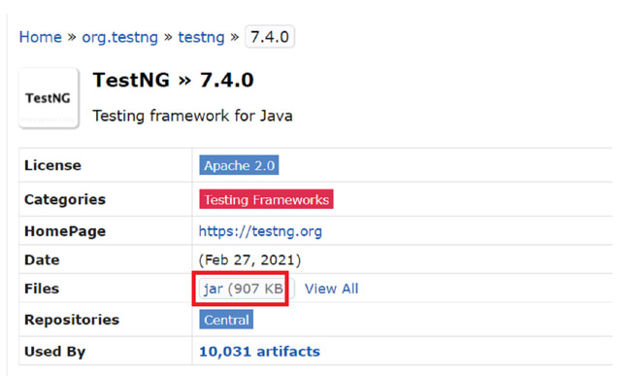Click the License row label
628x376 pixels.
[x=52, y=165]
